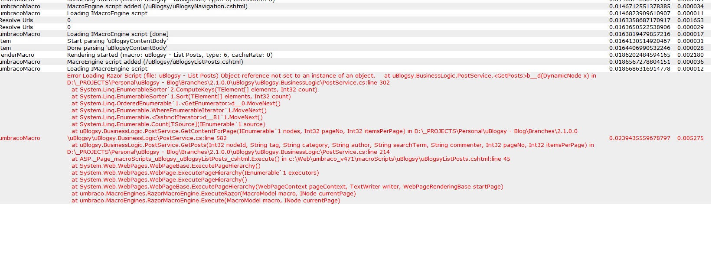This screenshot has height=273, width=712.
Task: Select the 'PostService.GetContentForPage' stack line
Action: click(x=324, y=131)
